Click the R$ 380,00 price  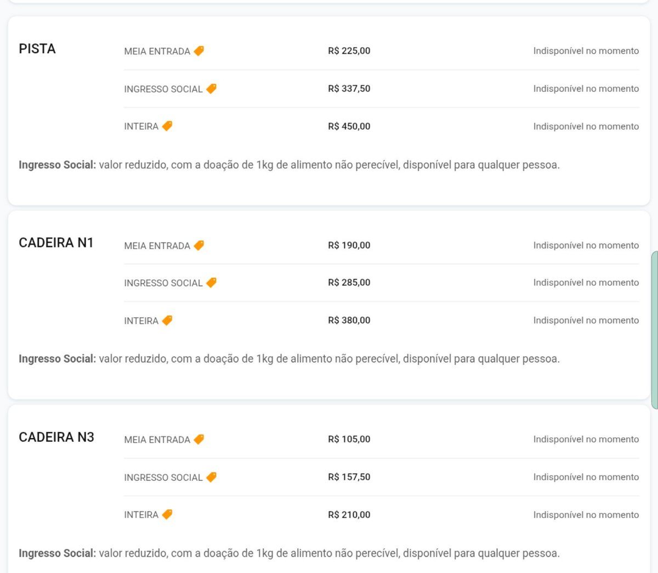point(349,320)
